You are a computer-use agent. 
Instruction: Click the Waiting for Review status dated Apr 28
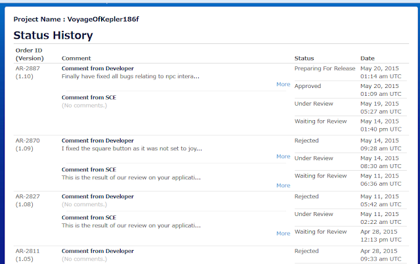(320, 232)
